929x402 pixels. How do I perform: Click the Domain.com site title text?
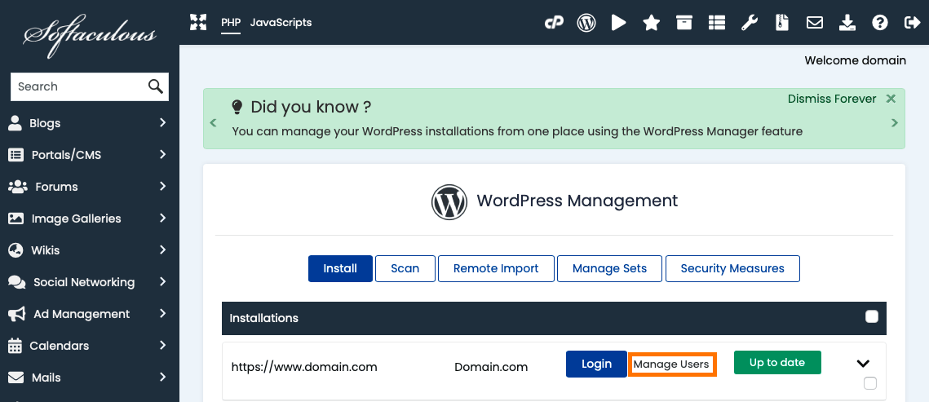click(491, 366)
